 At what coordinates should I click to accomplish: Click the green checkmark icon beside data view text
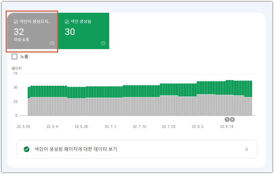[x=27, y=149]
